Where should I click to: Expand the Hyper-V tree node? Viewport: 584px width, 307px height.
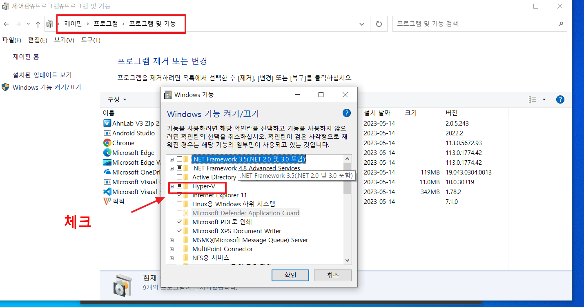pyautogui.click(x=172, y=186)
